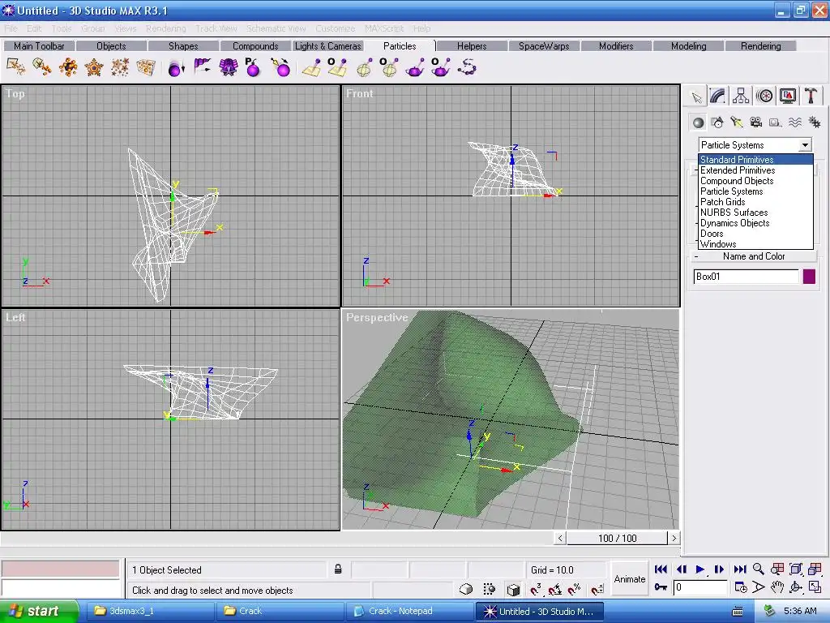Viewport: 830px width, 623px height.
Task: Open the Modify command panel tab
Action: pos(718,97)
